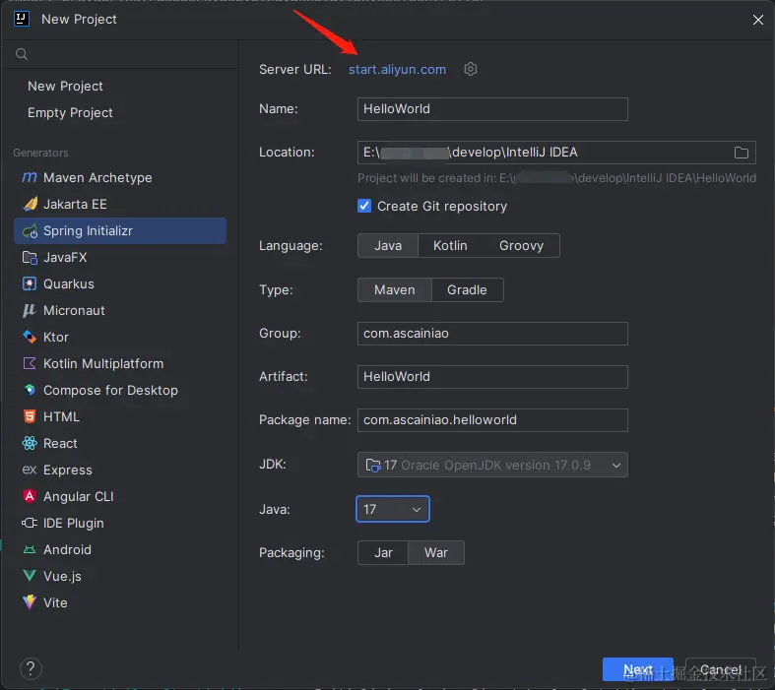
Task: Choose War packaging
Action: pyautogui.click(x=436, y=552)
